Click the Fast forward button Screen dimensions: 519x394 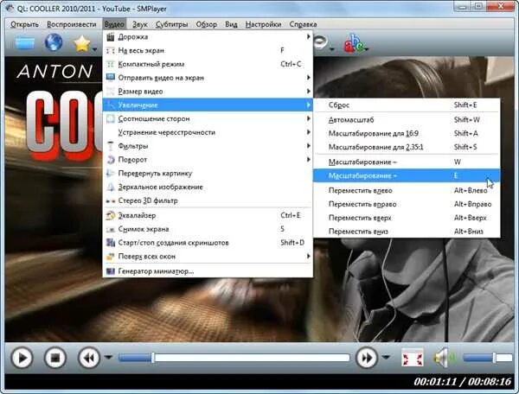(x=367, y=358)
